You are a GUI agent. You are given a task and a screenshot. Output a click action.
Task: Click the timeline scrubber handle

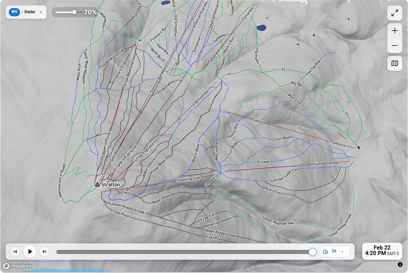tap(313, 252)
